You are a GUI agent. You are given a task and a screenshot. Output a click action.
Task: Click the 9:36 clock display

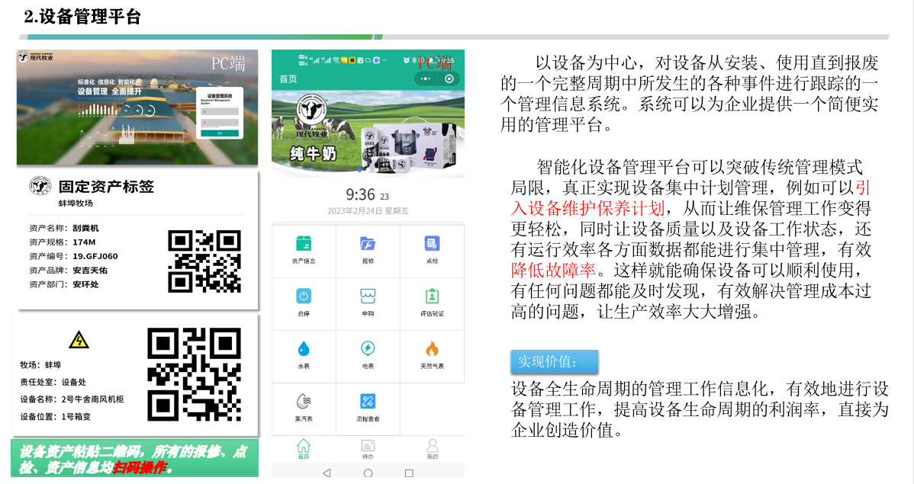(x=360, y=194)
